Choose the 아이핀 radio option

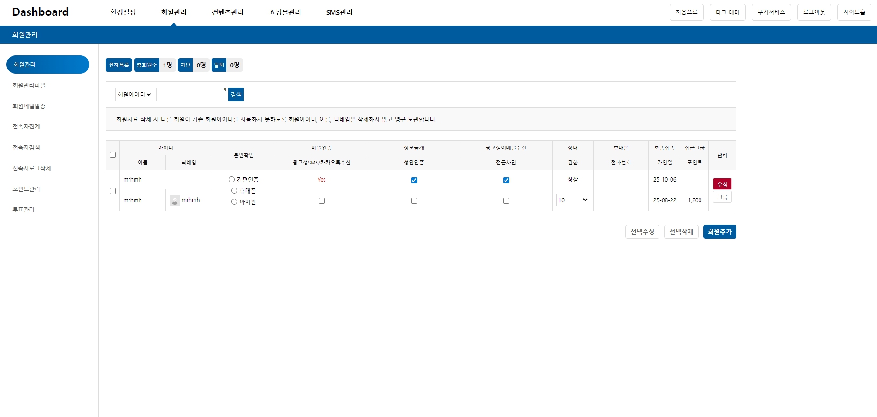click(x=235, y=202)
